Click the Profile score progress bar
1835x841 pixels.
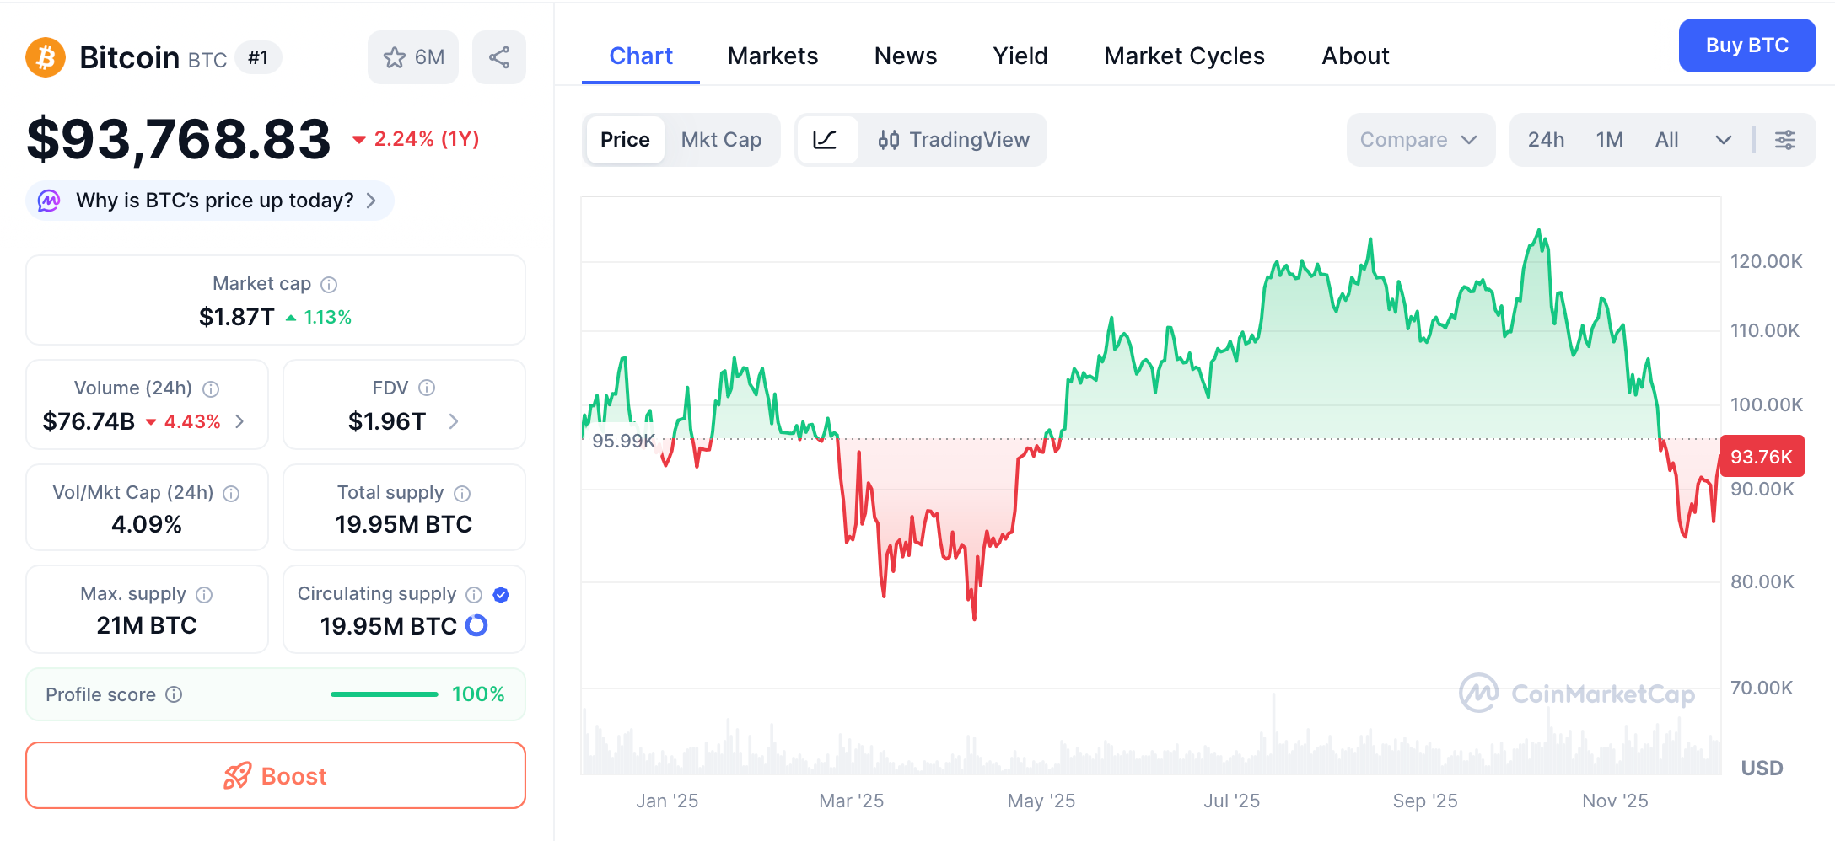pyautogui.click(x=384, y=694)
